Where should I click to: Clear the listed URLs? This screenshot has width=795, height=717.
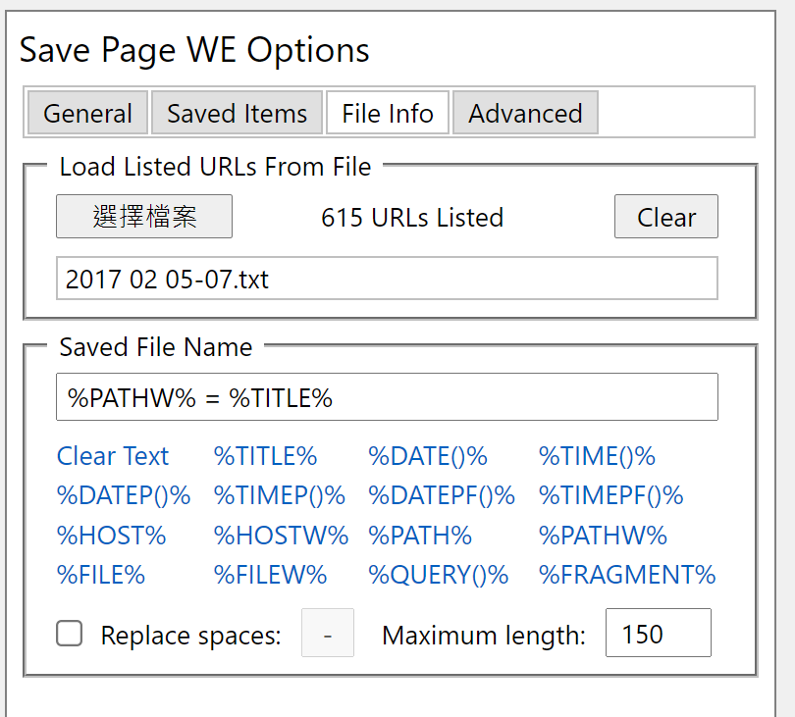[x=666, y=217]
